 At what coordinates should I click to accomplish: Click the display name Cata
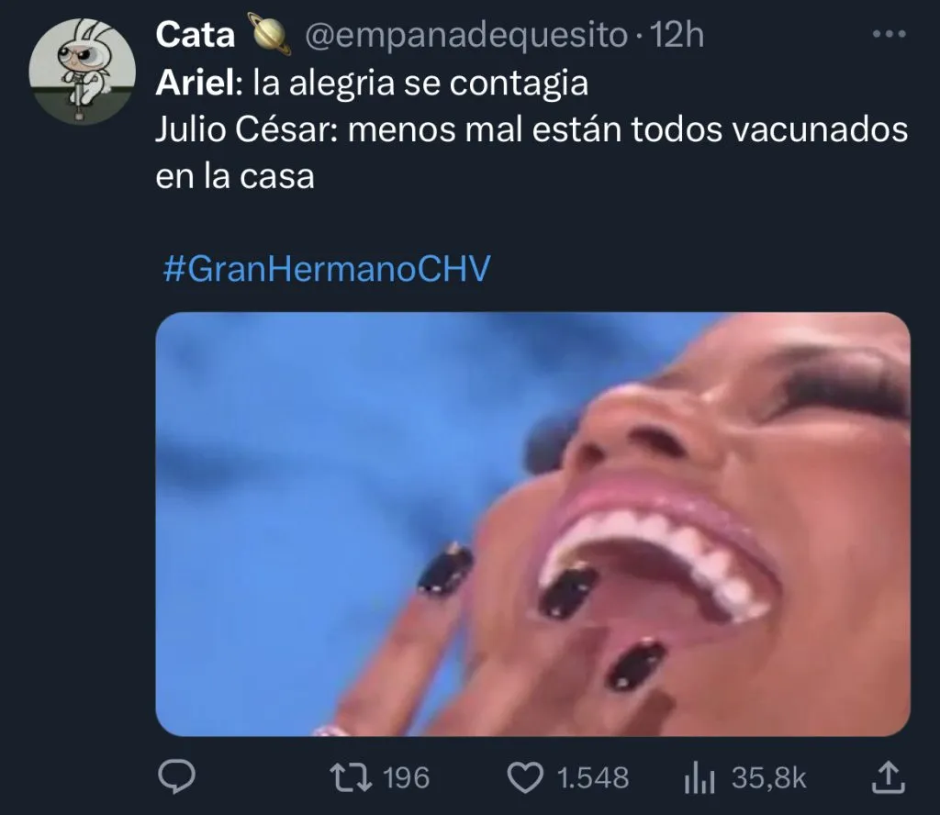pyautogui.click(x=195, y=35)
